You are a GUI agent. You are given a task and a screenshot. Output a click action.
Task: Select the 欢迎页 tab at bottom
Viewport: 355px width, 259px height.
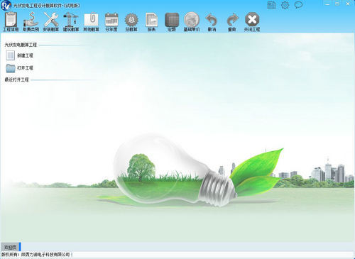coord(10,247)
